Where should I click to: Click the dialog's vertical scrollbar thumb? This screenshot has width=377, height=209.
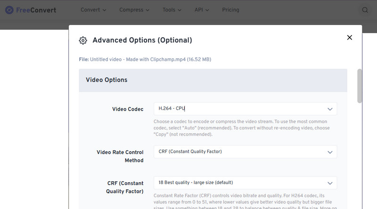pos(360,85)
